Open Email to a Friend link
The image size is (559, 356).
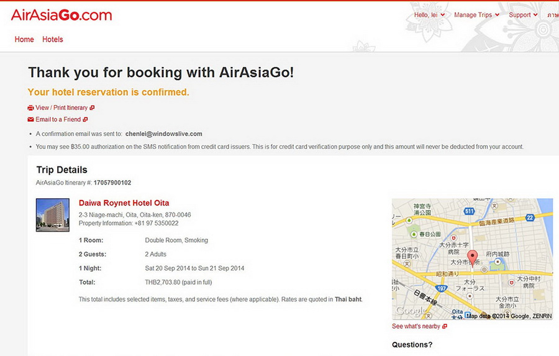58,119
